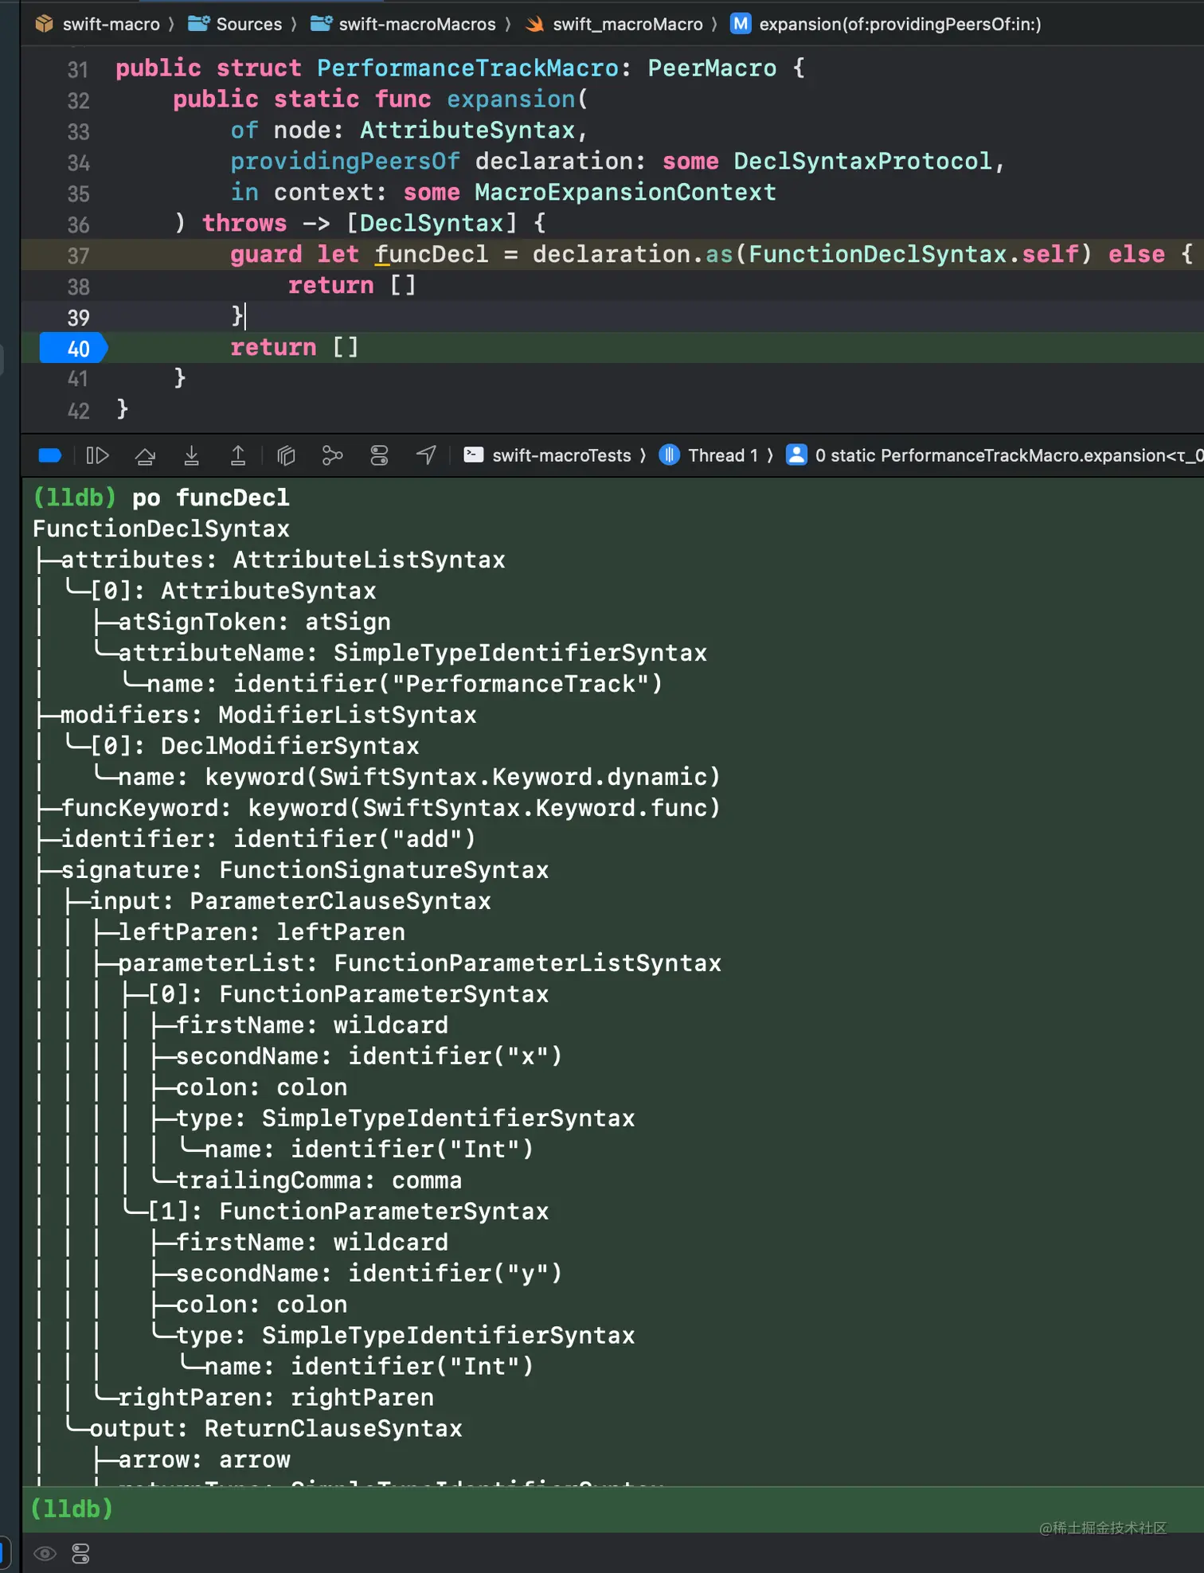
Task: Open the Simulate Location menu
Action: tap(426, 455)
